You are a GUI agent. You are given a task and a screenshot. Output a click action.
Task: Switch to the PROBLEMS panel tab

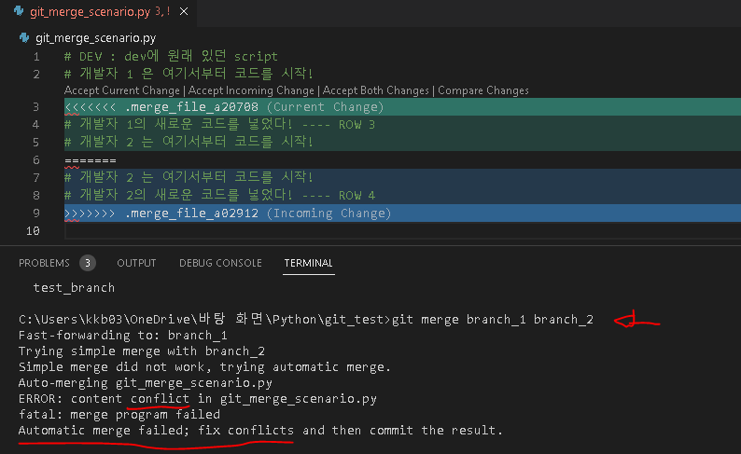pos(44,263)
